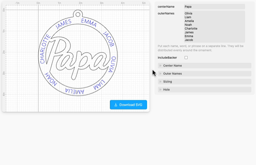256x165 pixels.
Task: Expand the Center Name section
Action: click(x=204, y=66)
